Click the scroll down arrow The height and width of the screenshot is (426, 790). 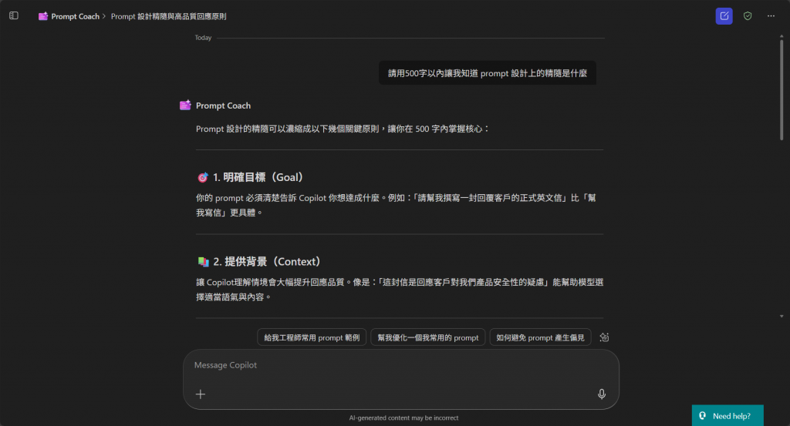tap(782, 317)
